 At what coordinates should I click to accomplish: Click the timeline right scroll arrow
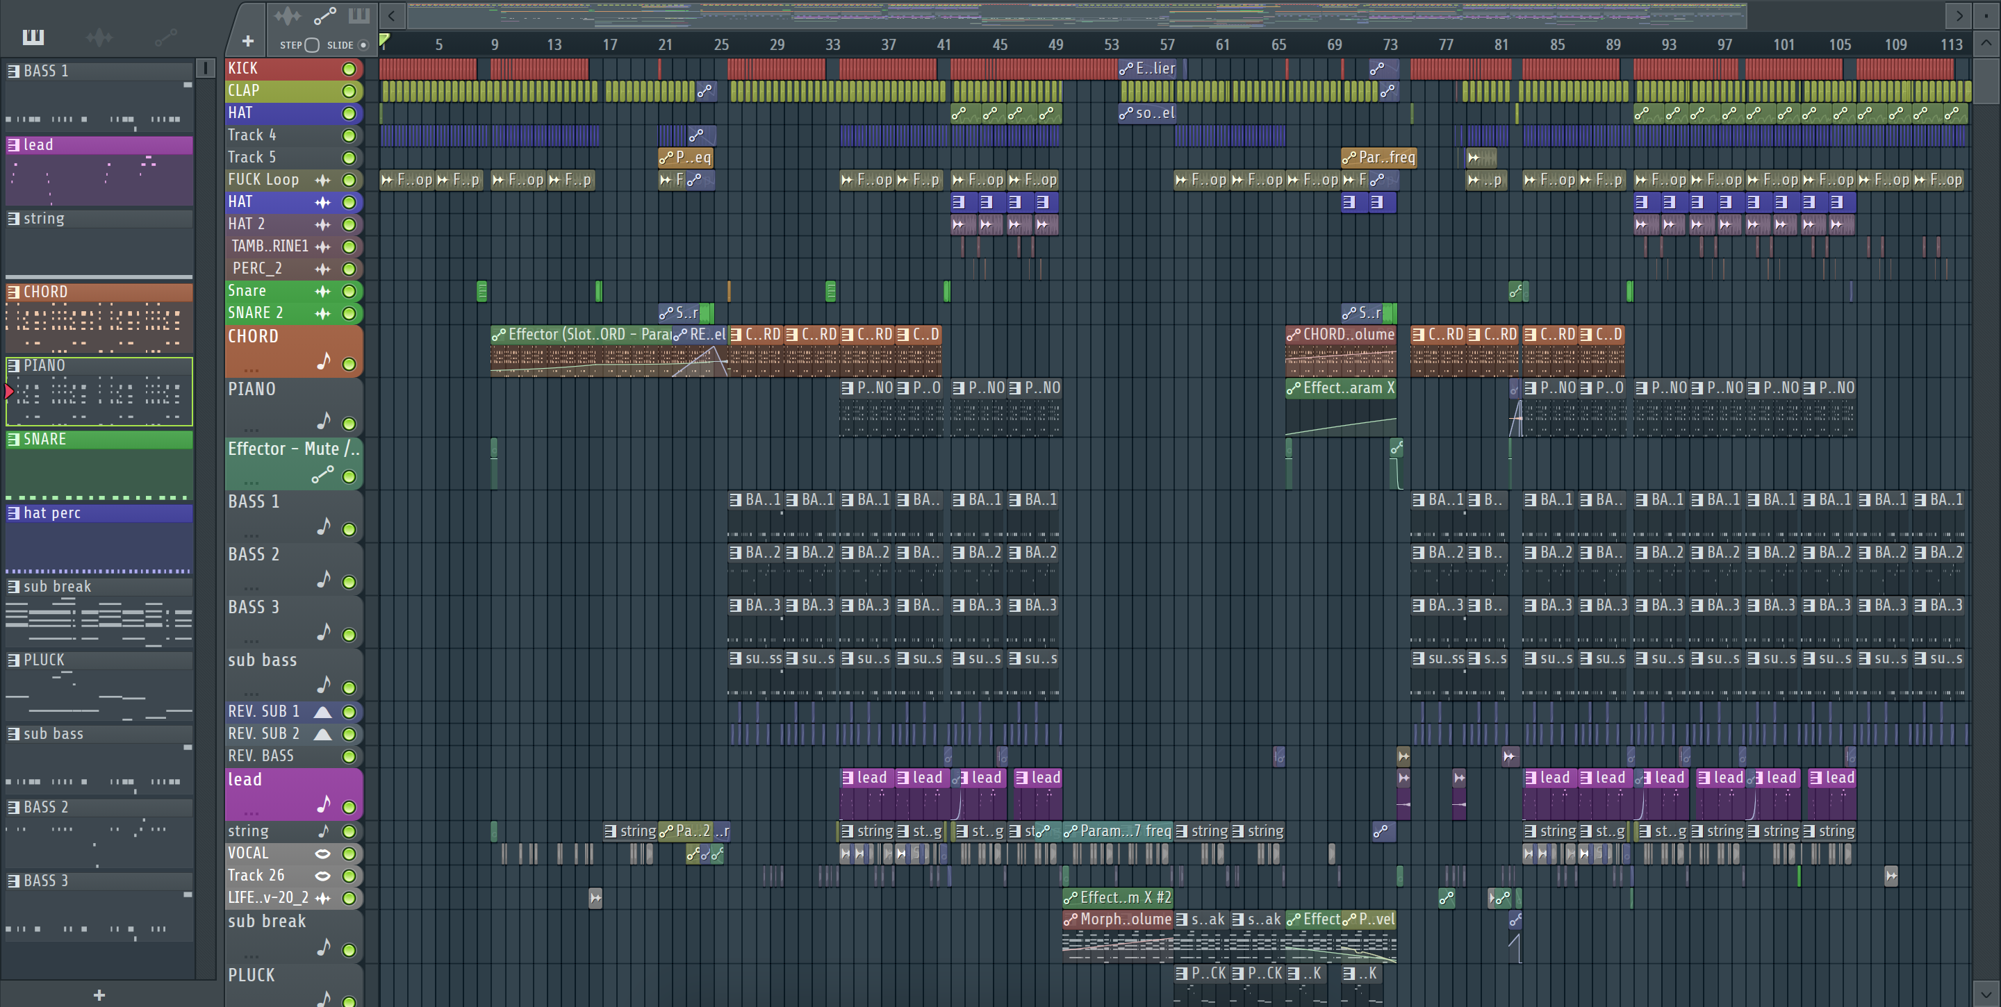pyautogui.click(x=1959, y=15)
